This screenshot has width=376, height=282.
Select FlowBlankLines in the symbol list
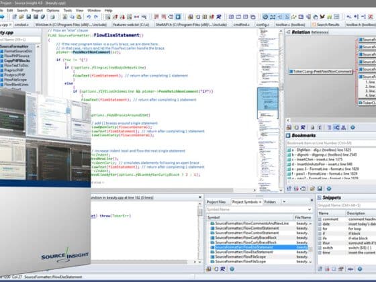[16, 85]
